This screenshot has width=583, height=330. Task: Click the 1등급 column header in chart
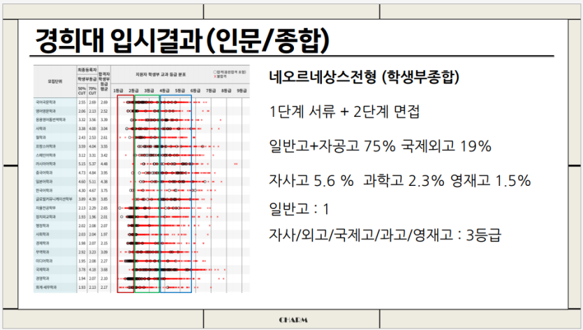tap(118, 91)
